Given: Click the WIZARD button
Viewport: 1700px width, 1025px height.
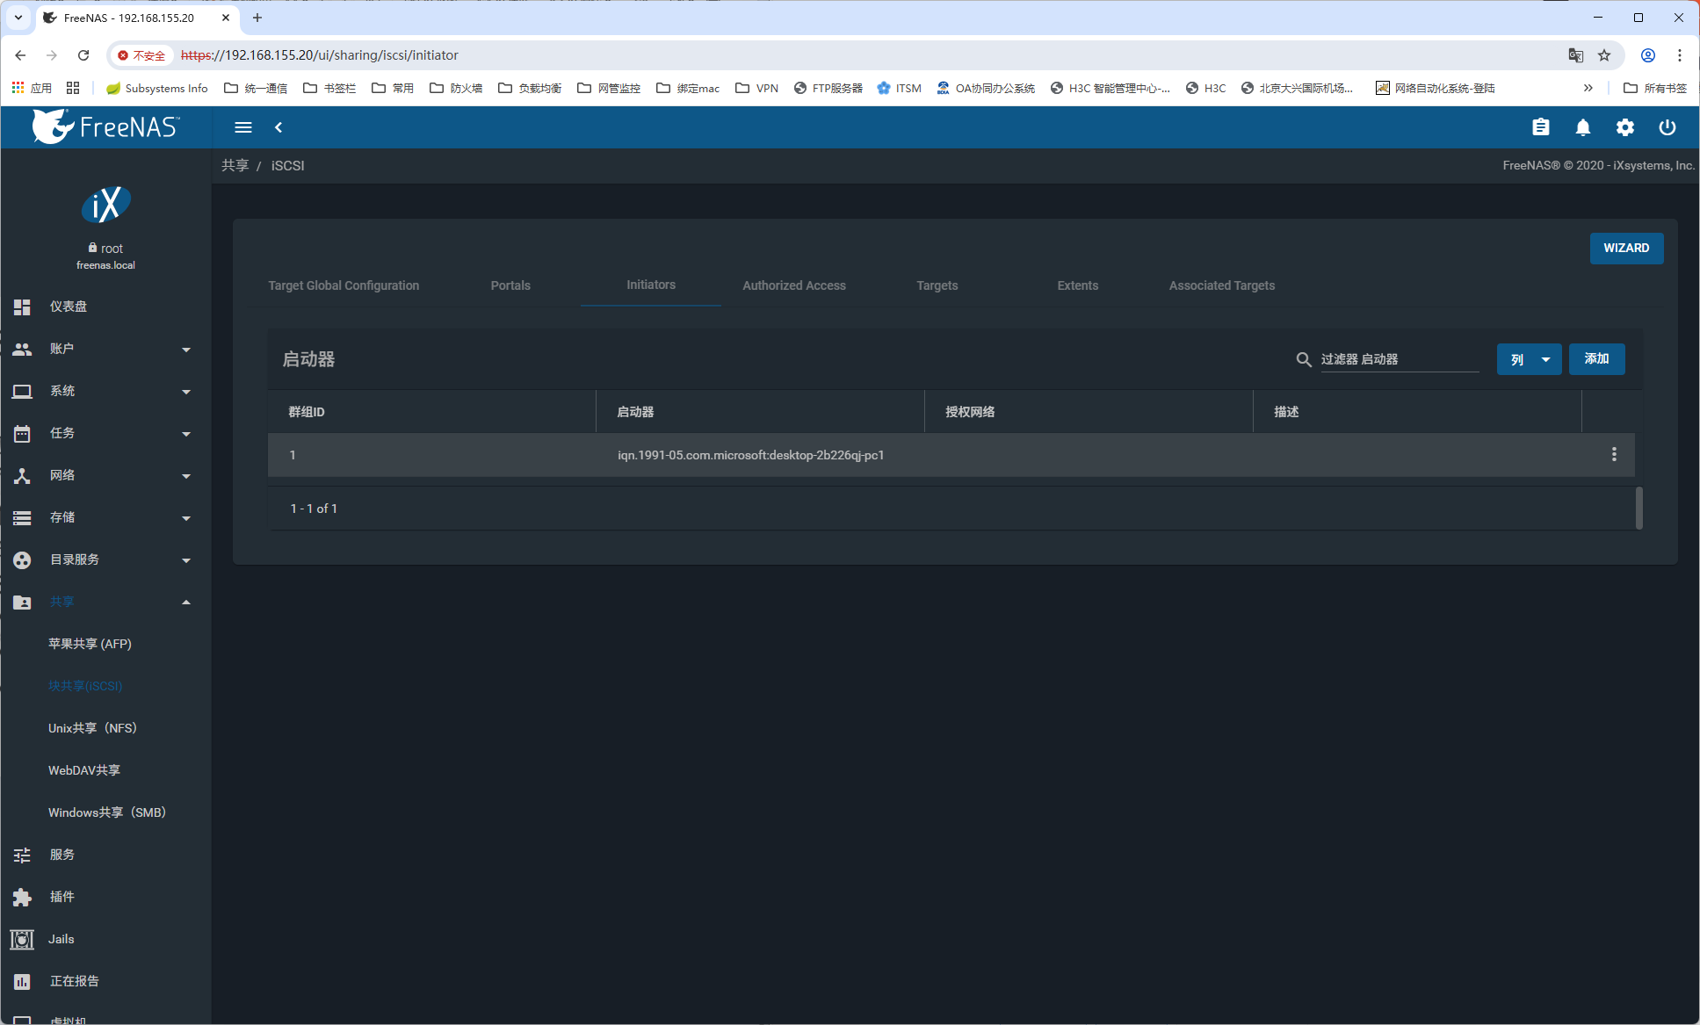Looking at the screenshot, I should coord(1626,248).
